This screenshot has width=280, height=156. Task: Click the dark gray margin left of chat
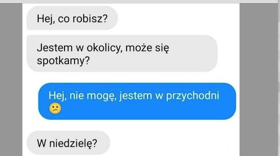(11, 79)
